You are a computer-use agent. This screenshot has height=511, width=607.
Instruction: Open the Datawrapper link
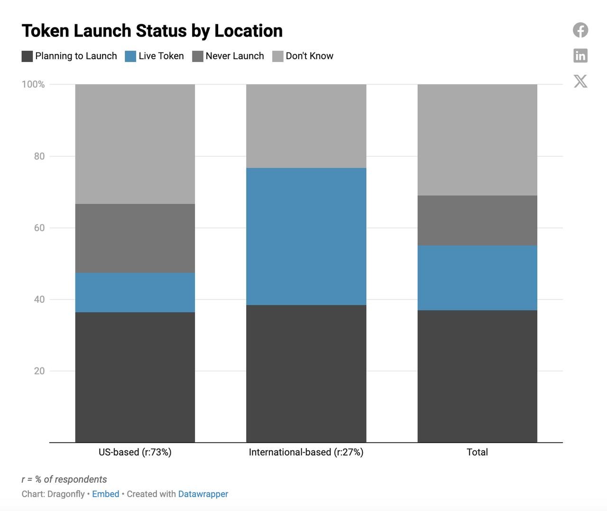coord(203,494)
